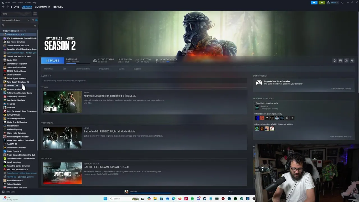Switch to the Store tab

(x=15, y=7)
